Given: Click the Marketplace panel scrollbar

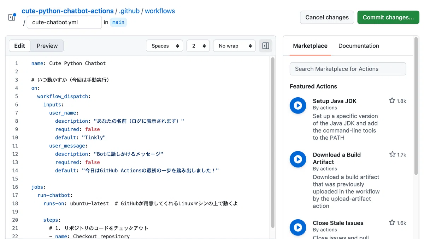Looking at the screenshot, I should [x=416, y=106].
